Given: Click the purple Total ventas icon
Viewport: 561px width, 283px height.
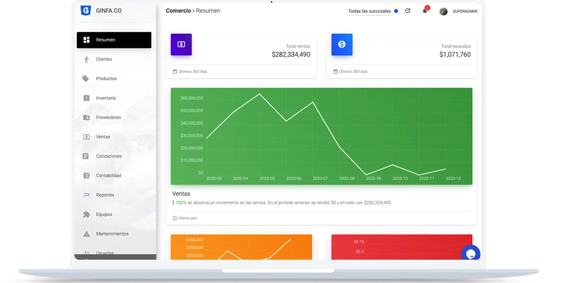Looking at the screenshot, I should 181,44.
